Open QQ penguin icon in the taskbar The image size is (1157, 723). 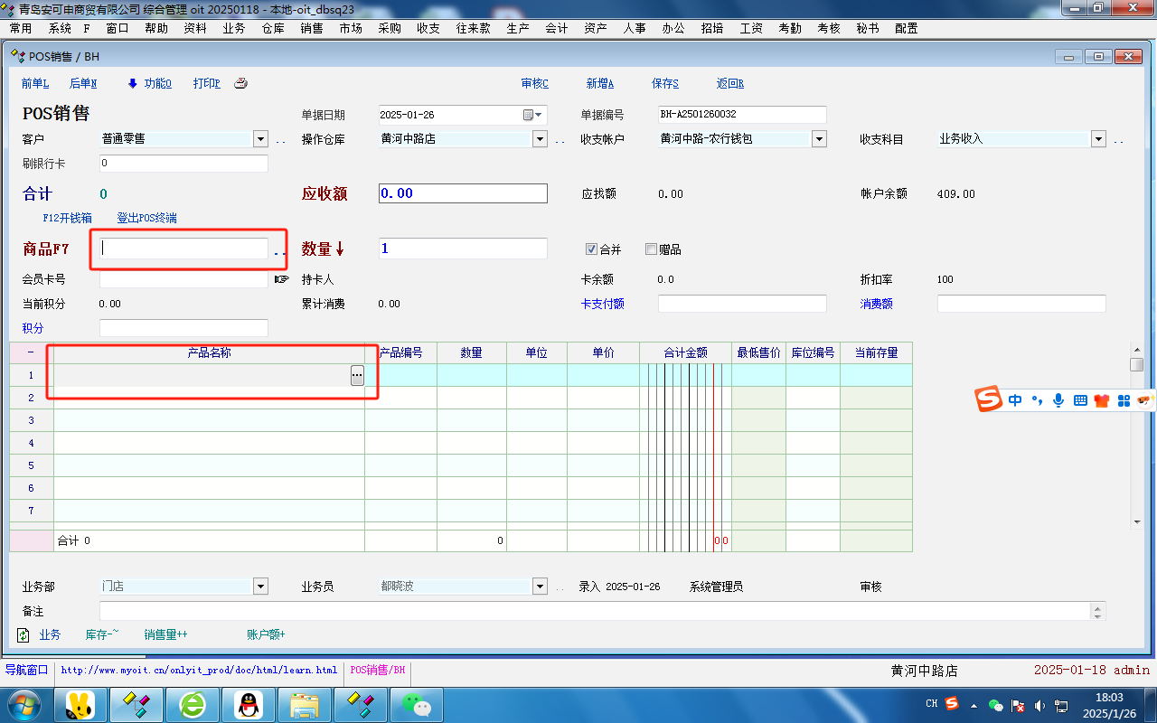tap(249, 704)
